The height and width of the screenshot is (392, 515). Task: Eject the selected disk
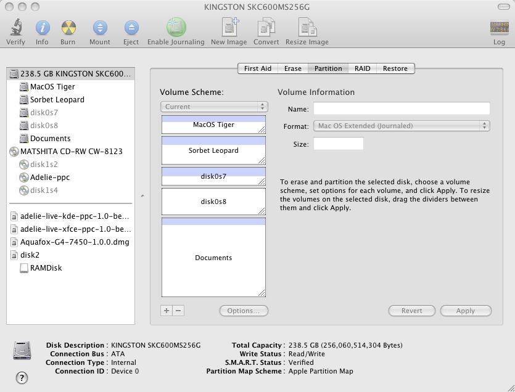click(131, 28)
